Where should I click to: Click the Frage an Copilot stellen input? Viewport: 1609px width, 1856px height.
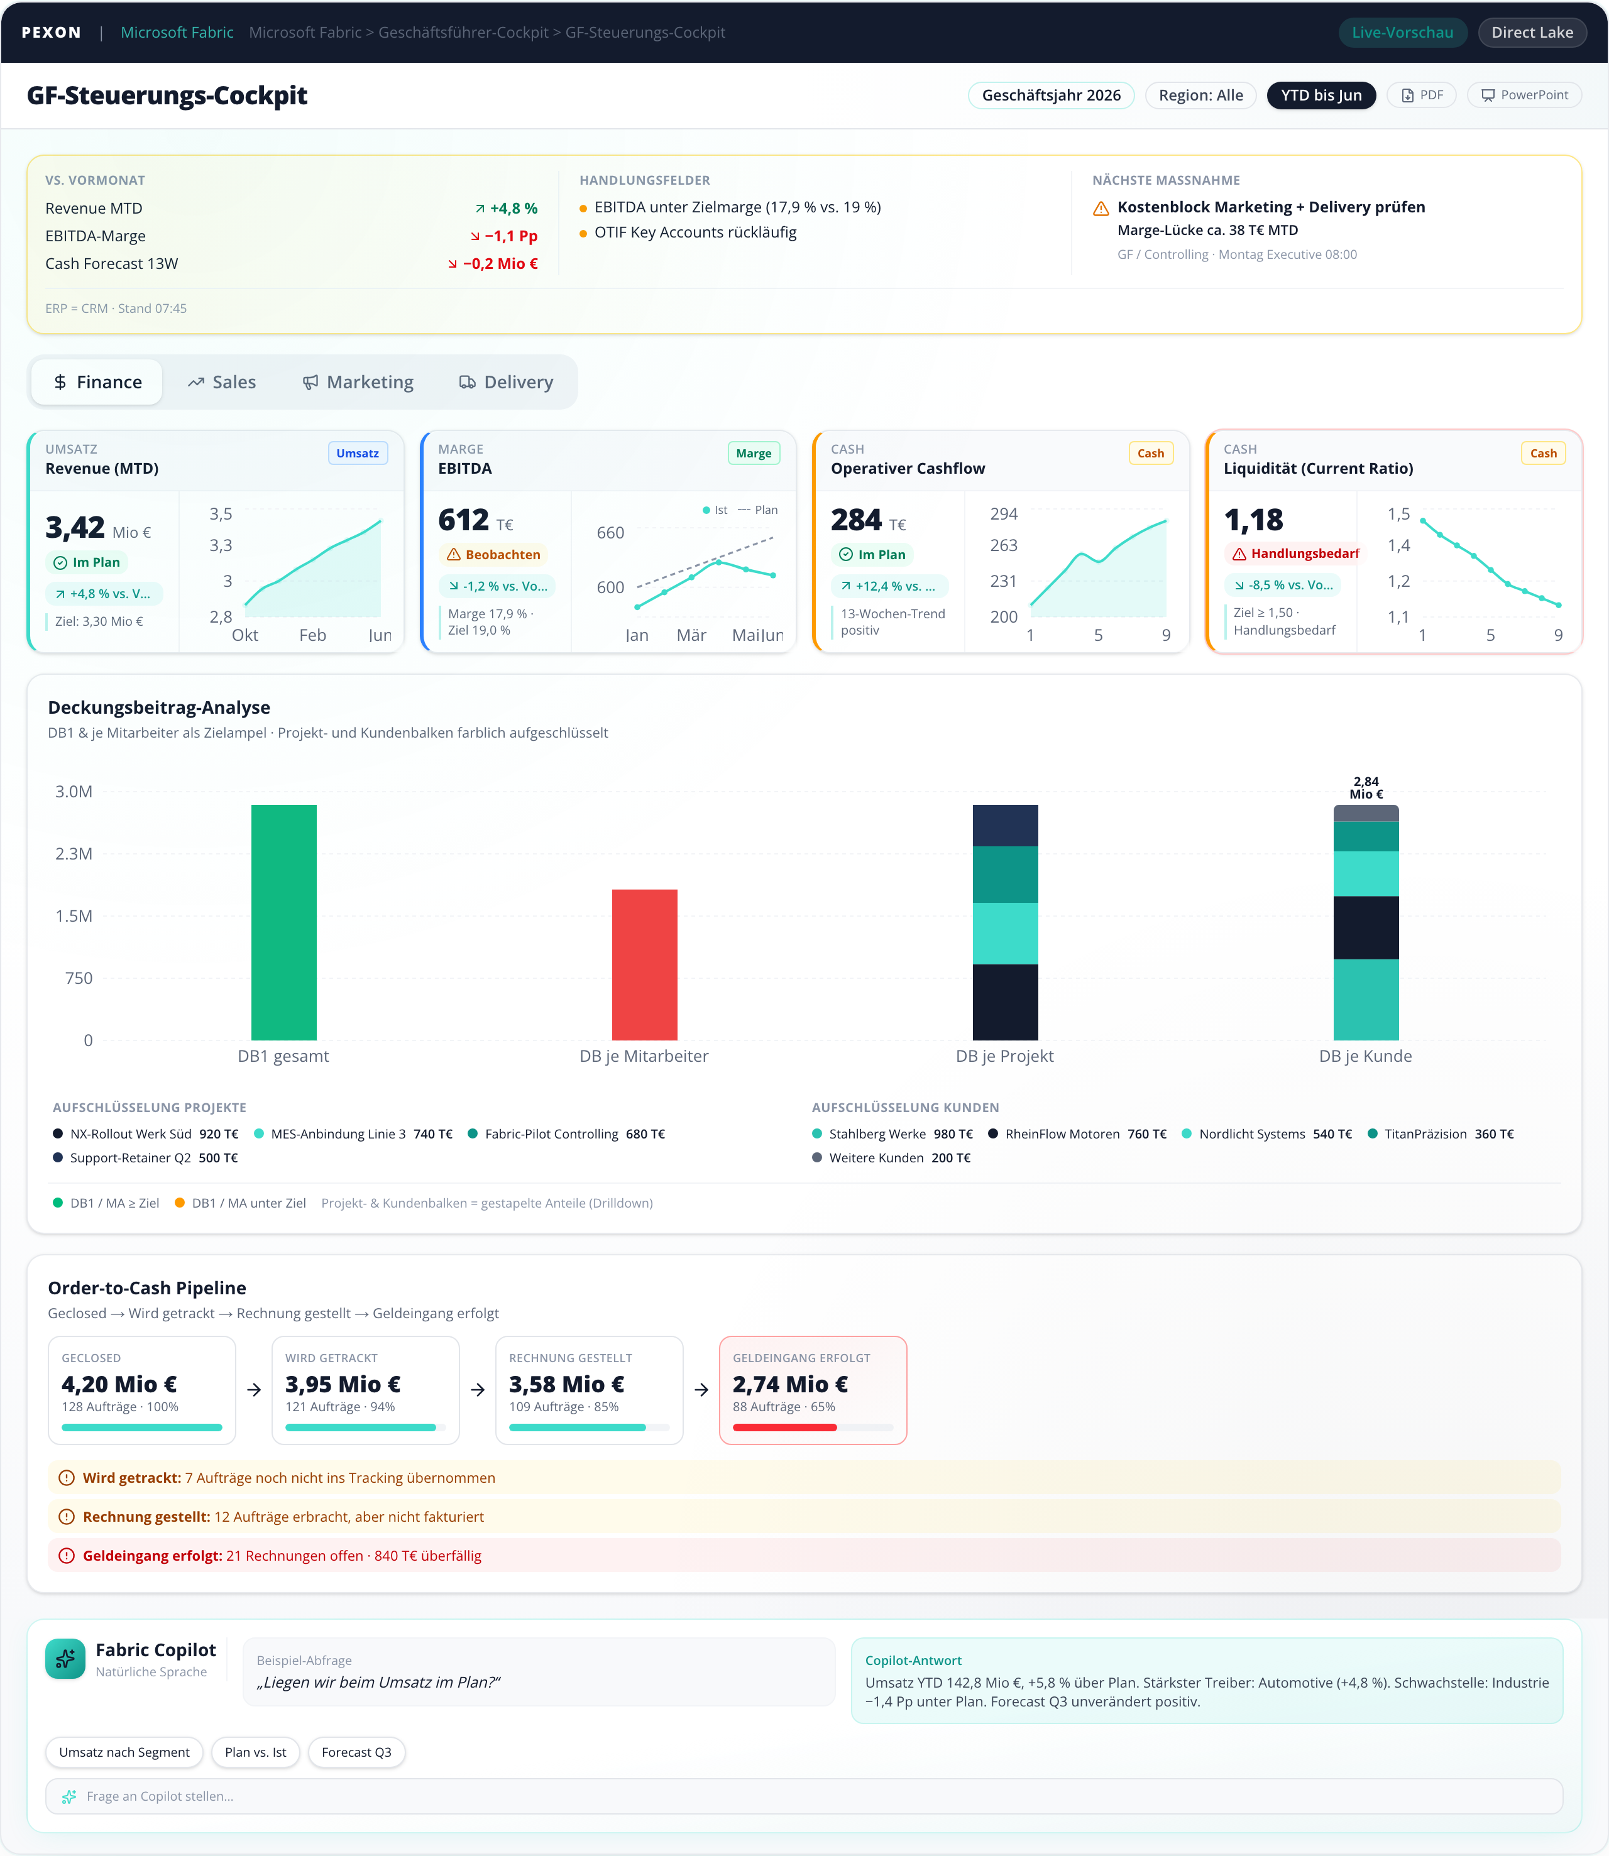804,1796
